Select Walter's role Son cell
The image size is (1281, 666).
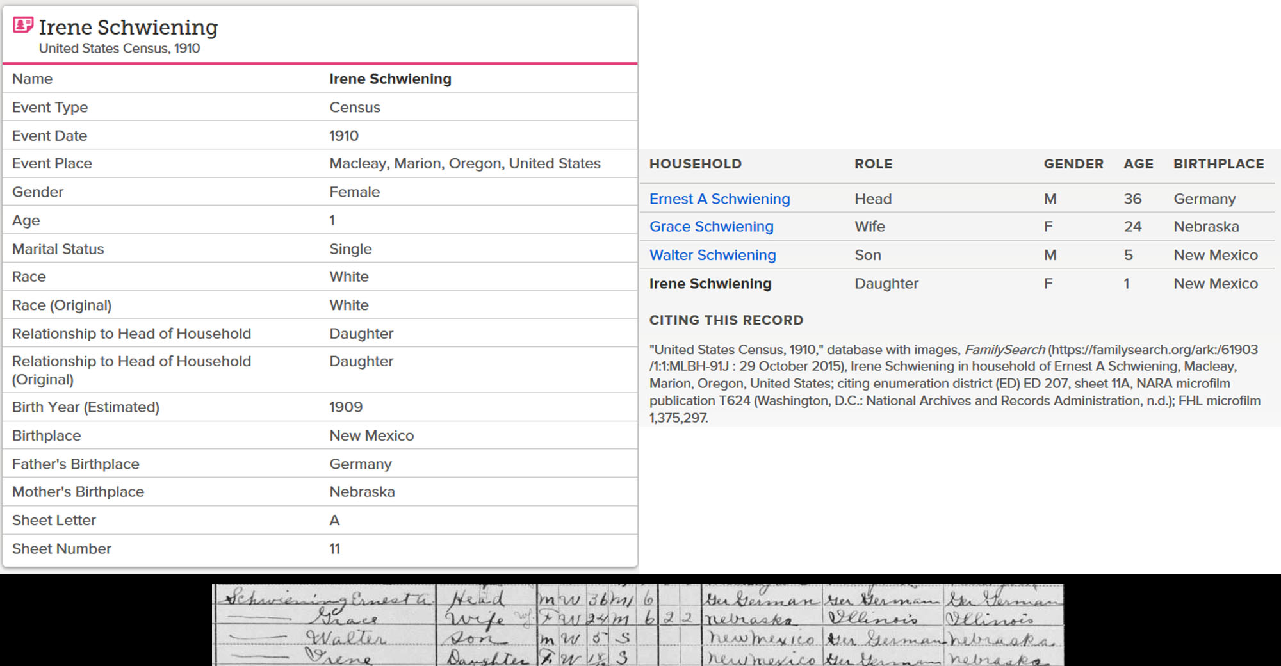(x=867, y=255)
